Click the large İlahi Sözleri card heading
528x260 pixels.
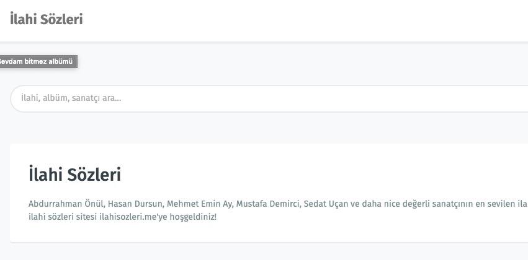(x=74, y=175)
